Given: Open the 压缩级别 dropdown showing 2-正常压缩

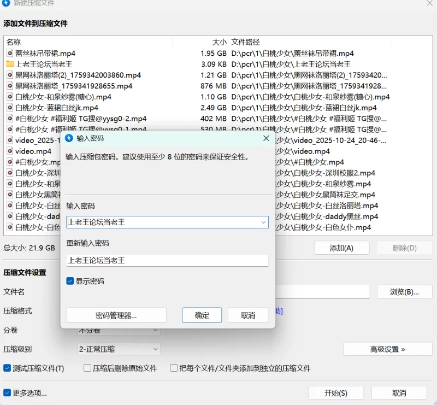Looking at the screenshot, I should pyautogui.click(x=119, y=349).
